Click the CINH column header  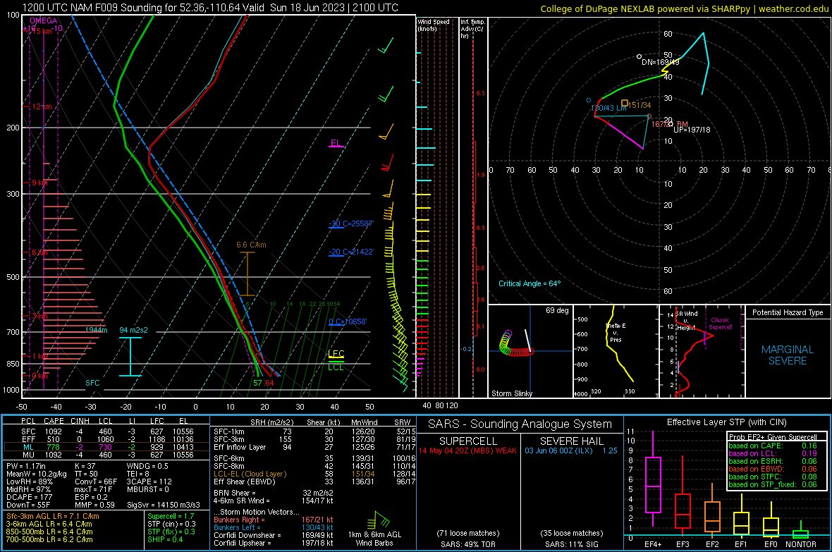tap(80, 421)
